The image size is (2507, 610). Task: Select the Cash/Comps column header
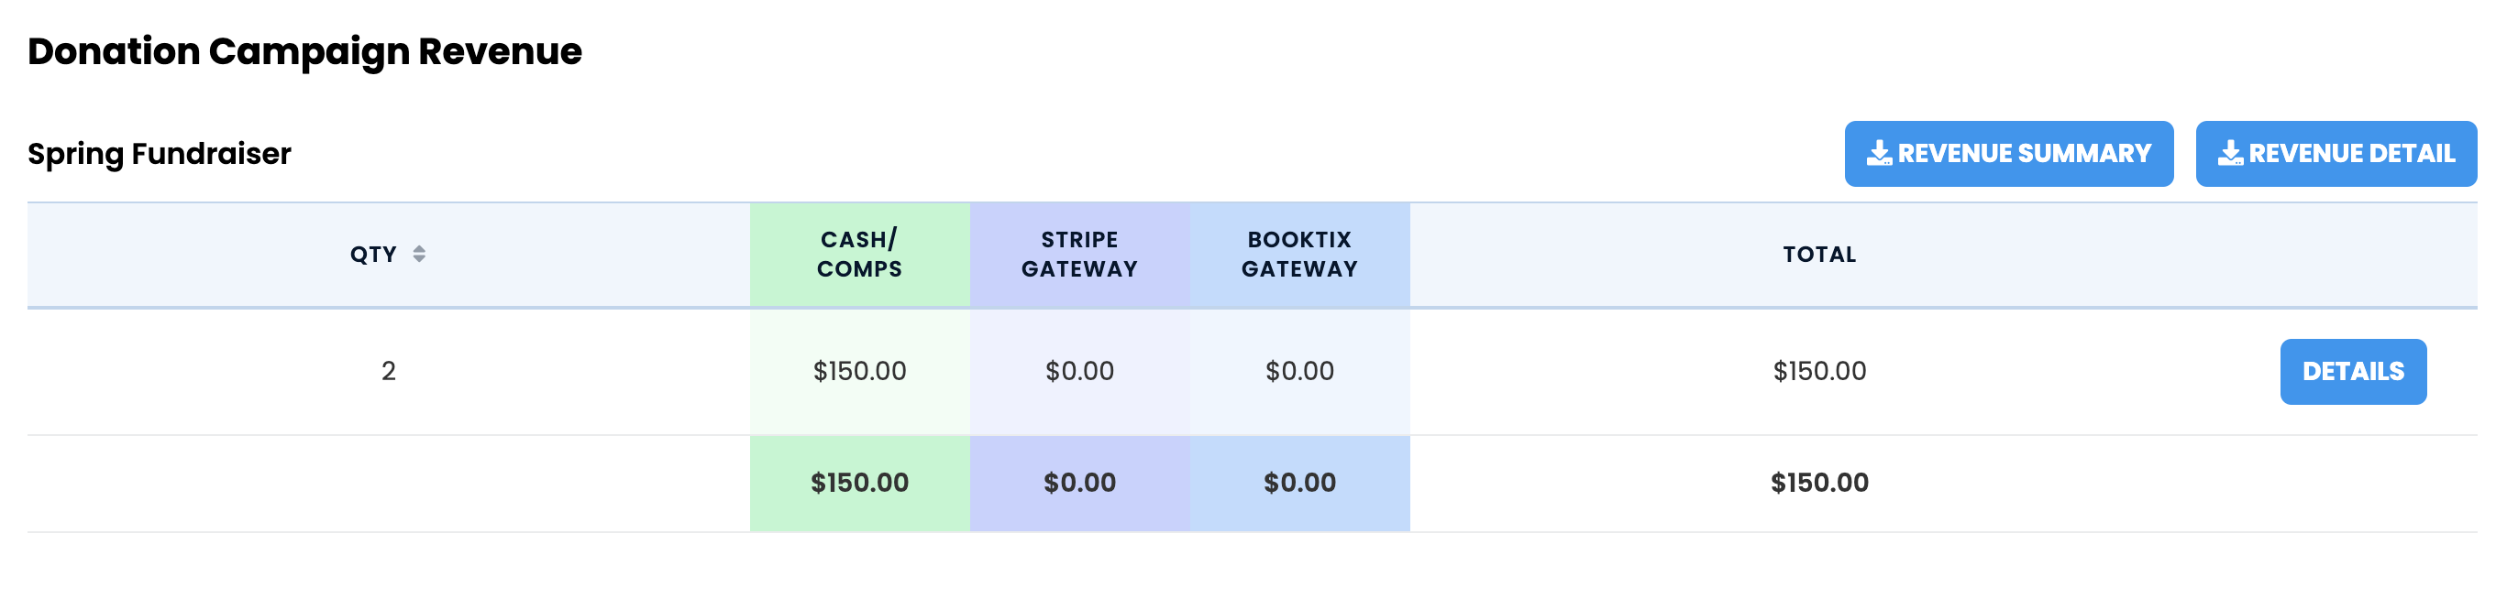(x=859, y=255)
